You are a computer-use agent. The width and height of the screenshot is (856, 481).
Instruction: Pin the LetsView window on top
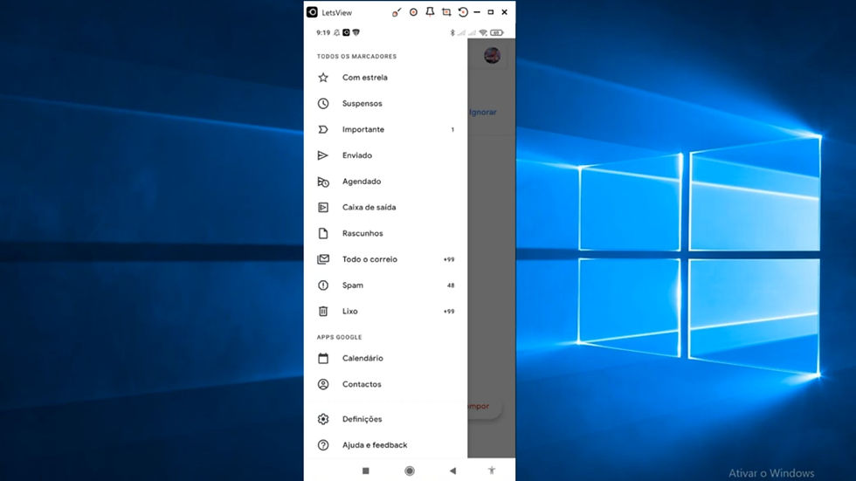(x=430, y=12)
